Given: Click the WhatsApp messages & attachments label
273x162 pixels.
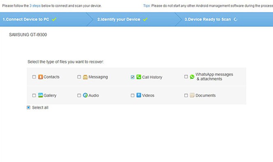Looking at the screenshot, I should point(214,77).
